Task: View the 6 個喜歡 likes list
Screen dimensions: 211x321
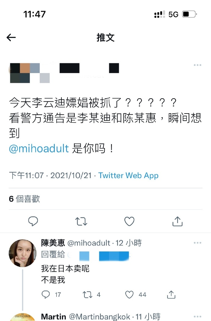Action: coord(24,199)
